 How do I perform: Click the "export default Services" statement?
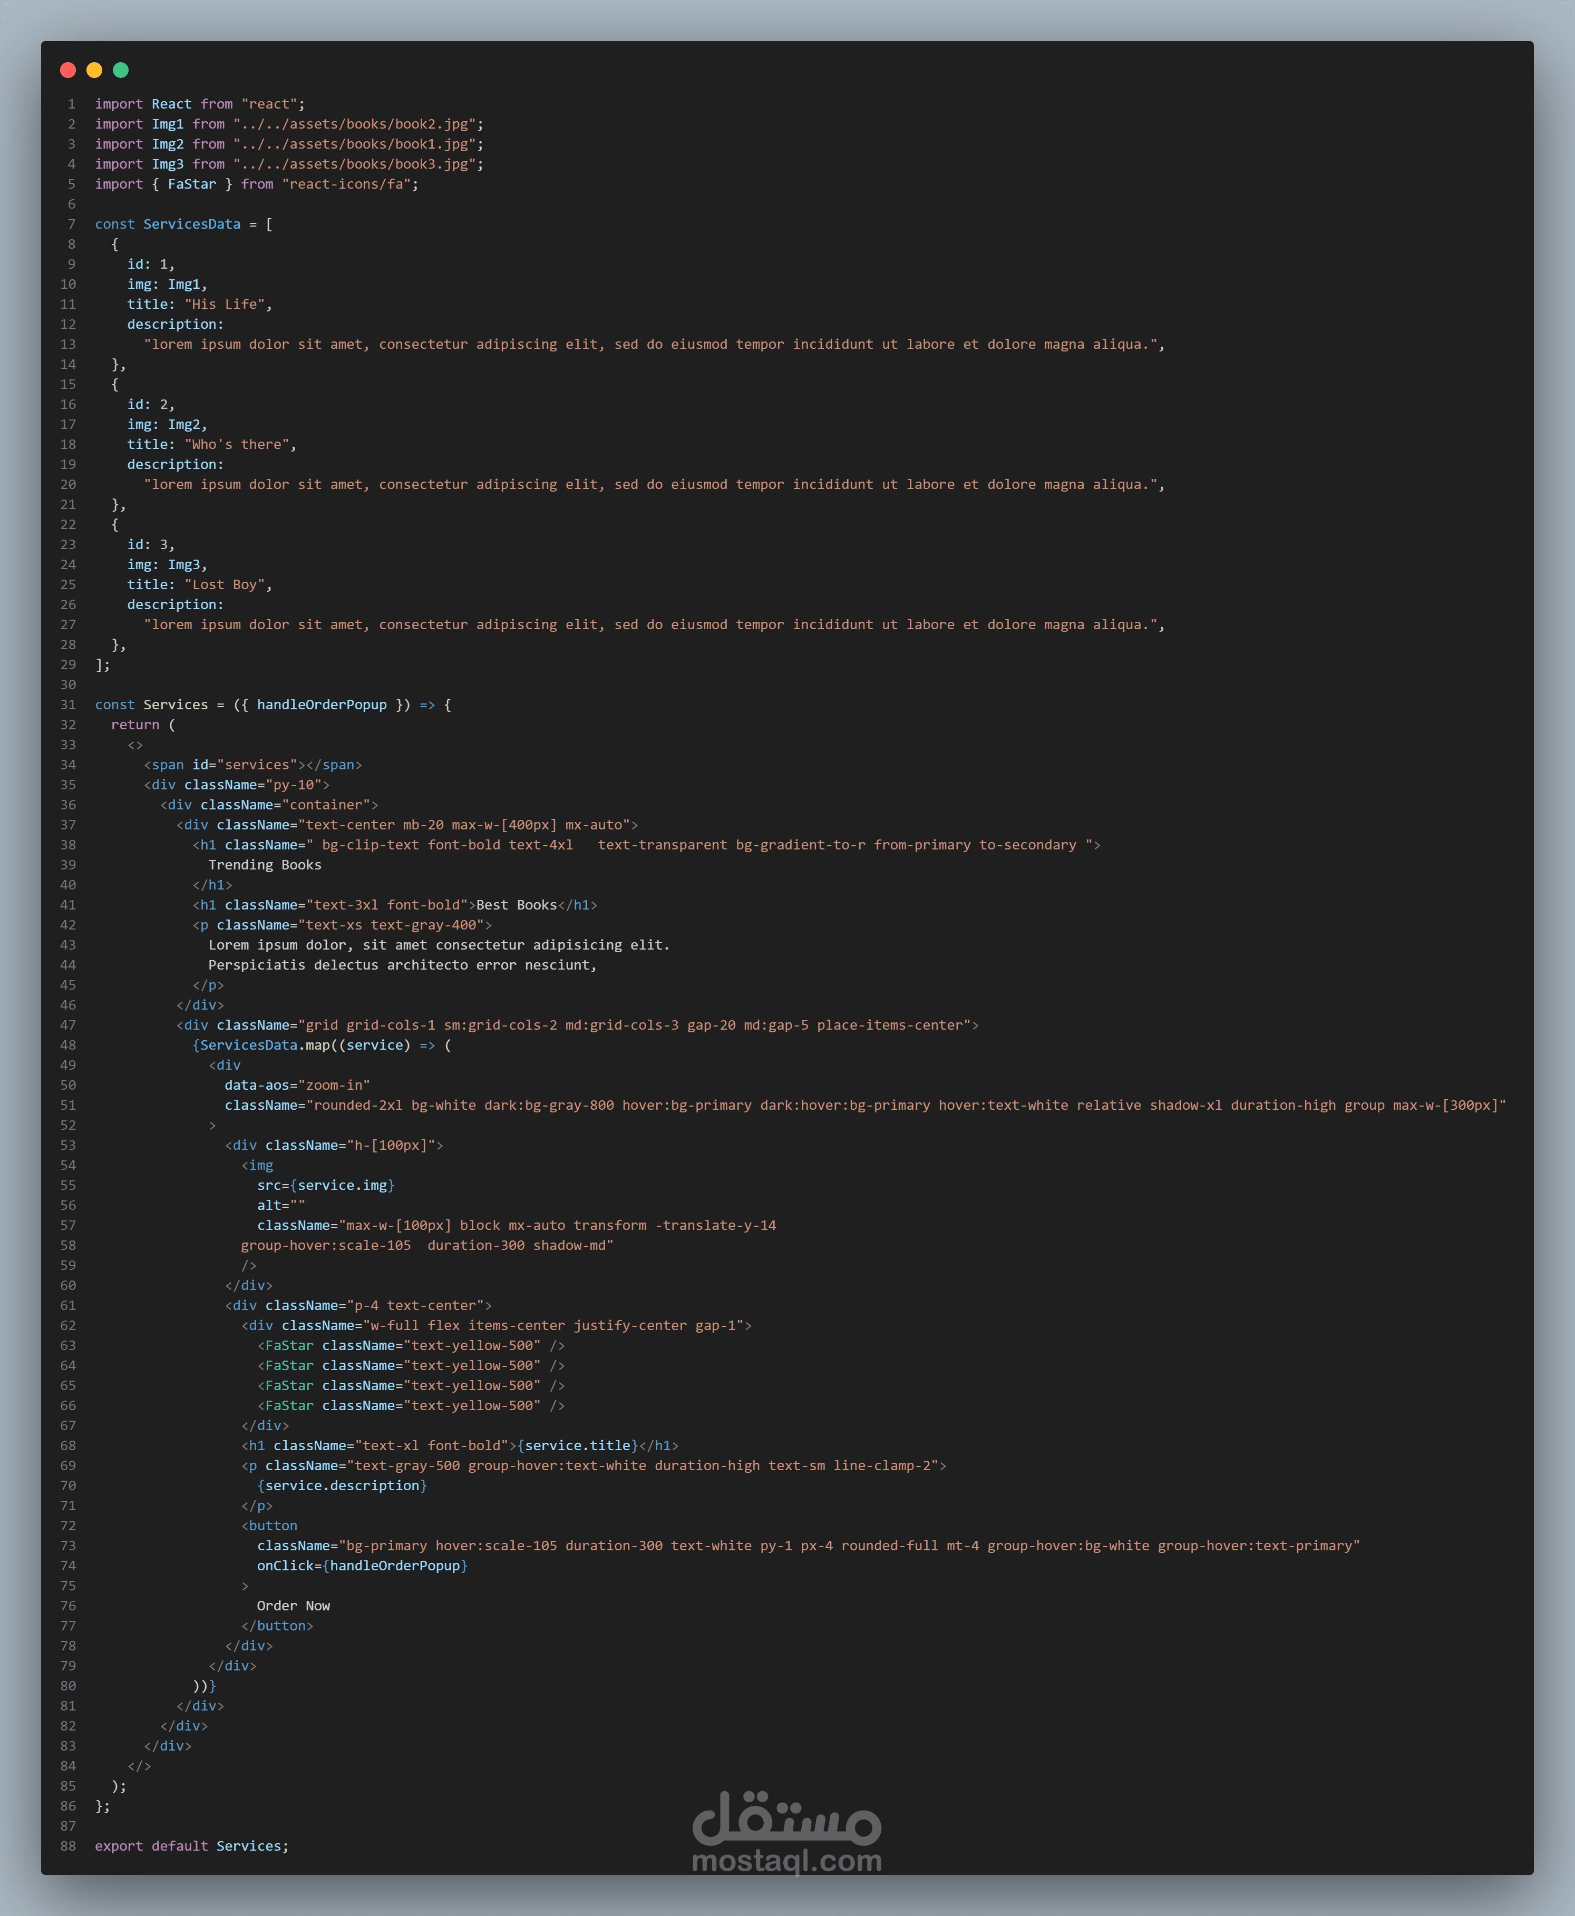pyautogui.click(x=191, y=1845)
